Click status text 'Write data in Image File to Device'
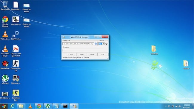The image size is (194, 109). (76, 58)
